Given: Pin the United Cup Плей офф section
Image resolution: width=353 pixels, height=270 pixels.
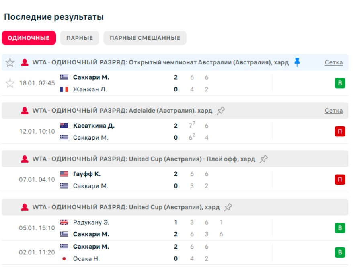Looking at the screenshot, I should (x=263, y=159).
